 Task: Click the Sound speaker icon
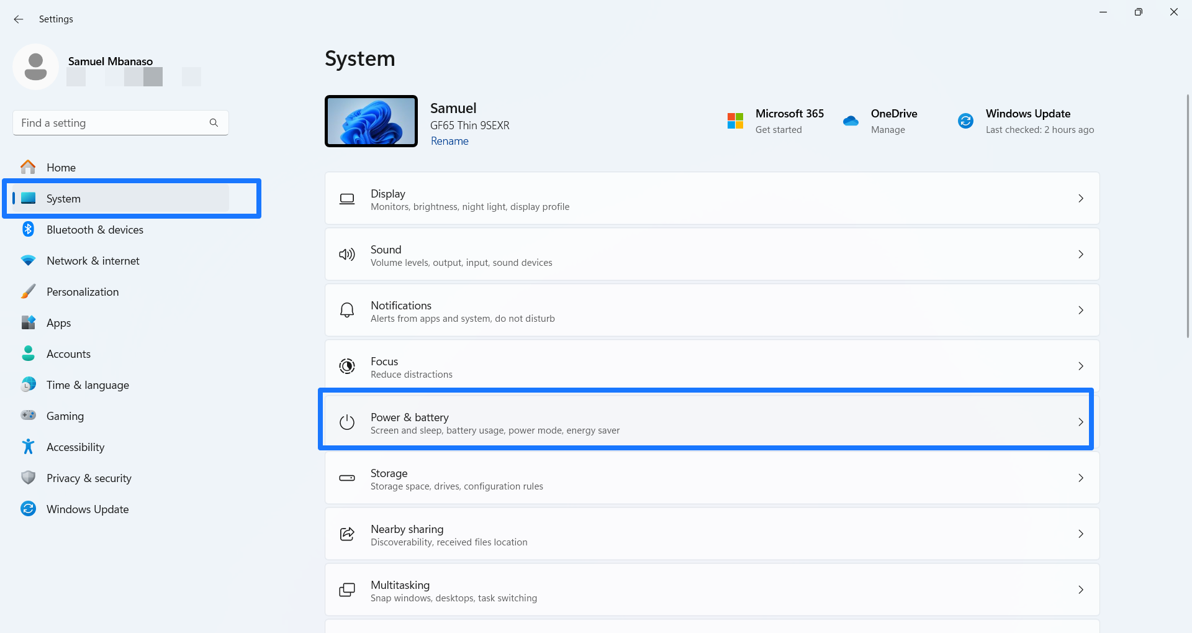(347, 255)
